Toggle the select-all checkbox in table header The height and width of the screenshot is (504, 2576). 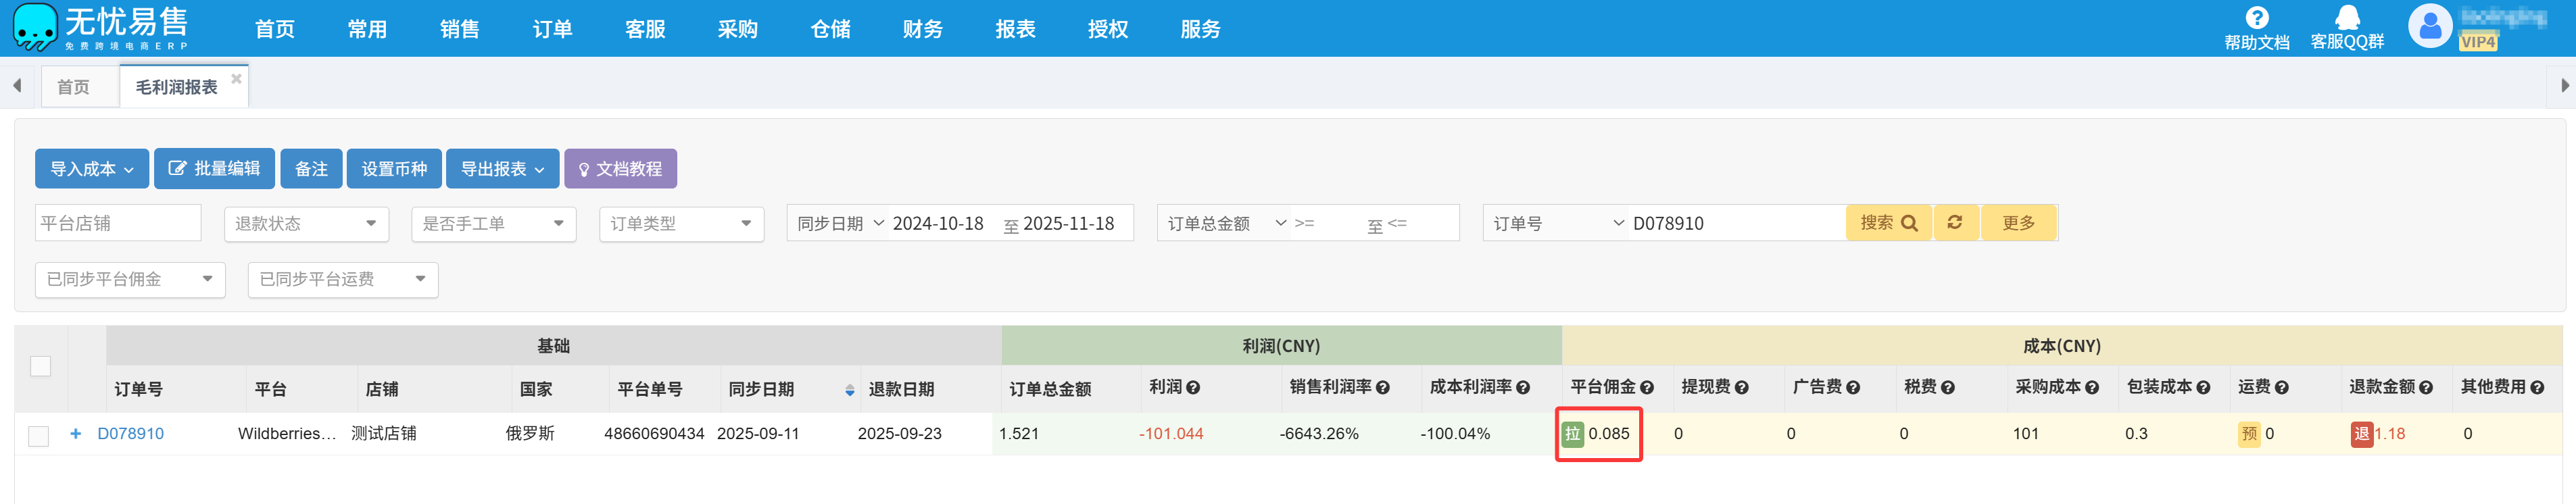pyautogui.click(x=40, y=366)
